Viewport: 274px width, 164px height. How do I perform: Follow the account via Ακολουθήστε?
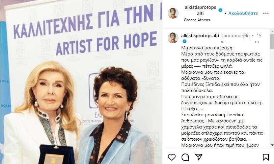[243, 13]
